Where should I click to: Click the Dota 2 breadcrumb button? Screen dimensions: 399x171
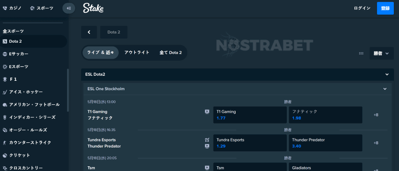pyautogui.click(x=114, y=32)
